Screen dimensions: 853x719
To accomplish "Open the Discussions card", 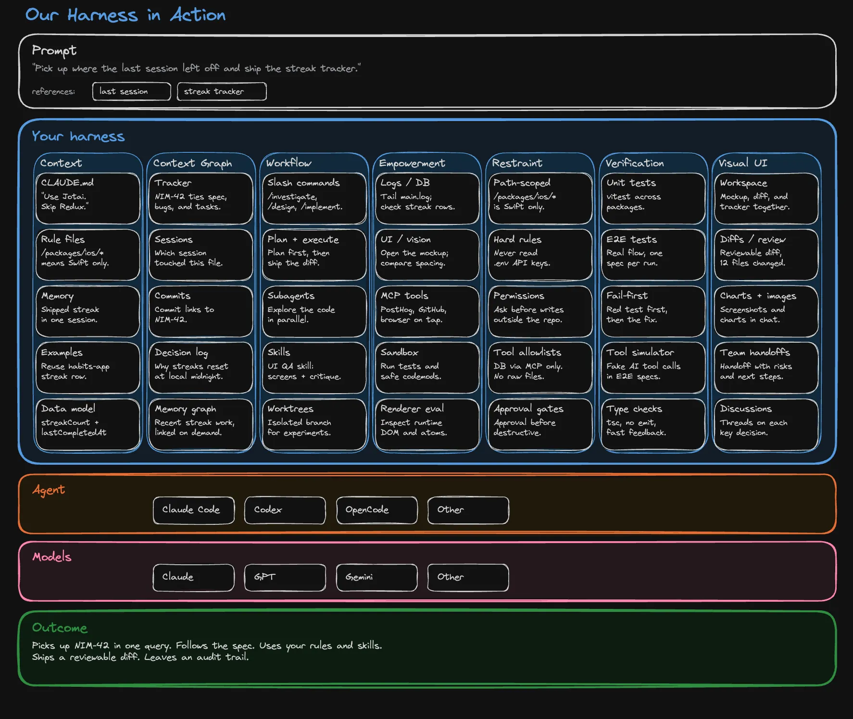I will click(x=766, y=424).
